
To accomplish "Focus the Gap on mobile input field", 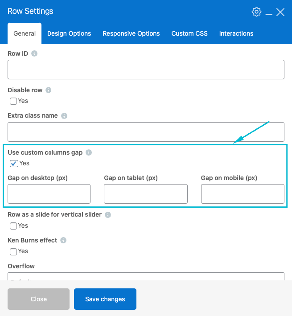I will (x=243, y=194).
